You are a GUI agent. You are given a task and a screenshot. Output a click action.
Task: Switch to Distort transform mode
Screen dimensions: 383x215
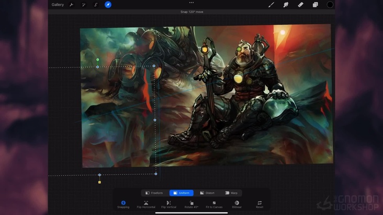[x=207, y=193]
